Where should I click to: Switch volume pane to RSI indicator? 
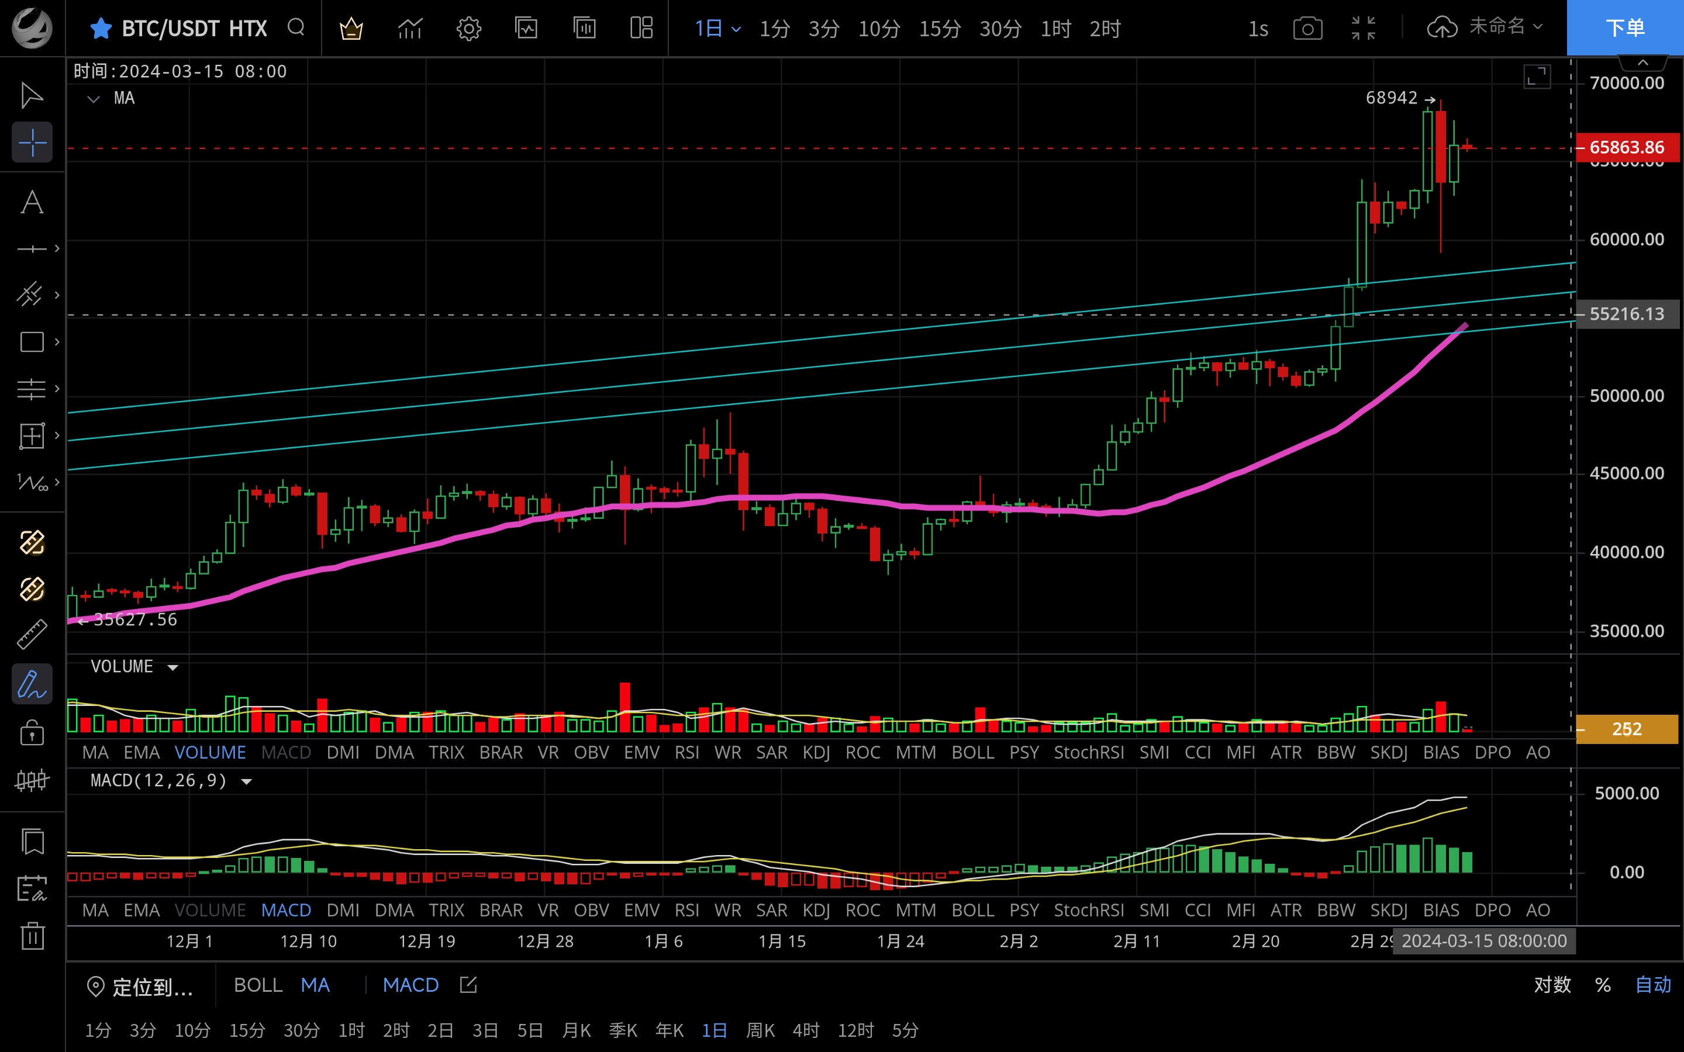pos(686,752)
